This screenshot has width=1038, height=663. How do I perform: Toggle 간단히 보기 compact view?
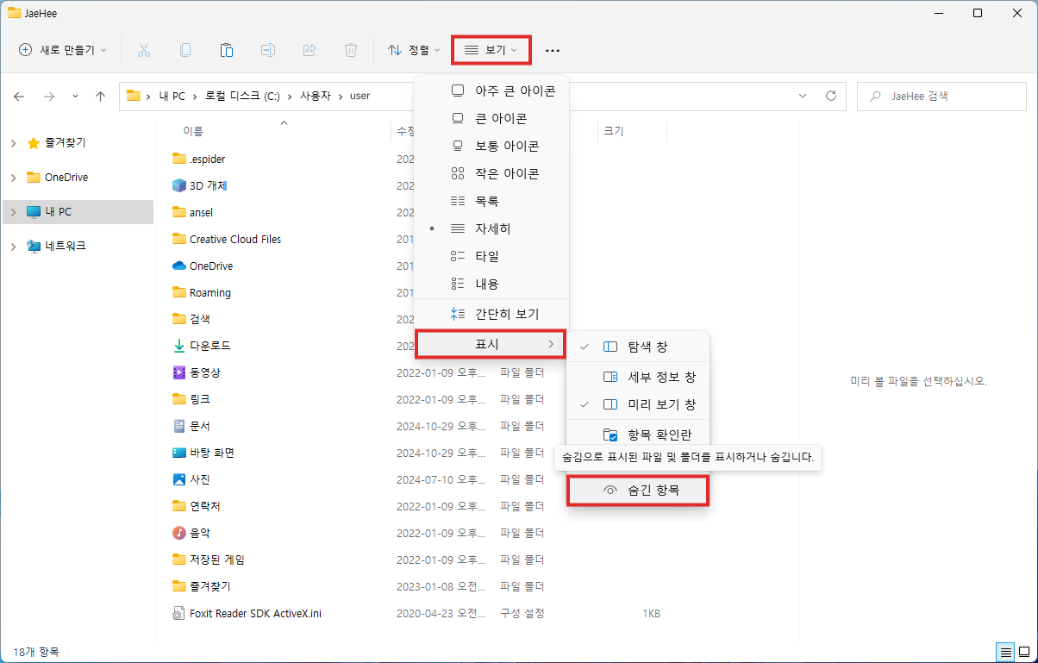(x=491, y=314)
